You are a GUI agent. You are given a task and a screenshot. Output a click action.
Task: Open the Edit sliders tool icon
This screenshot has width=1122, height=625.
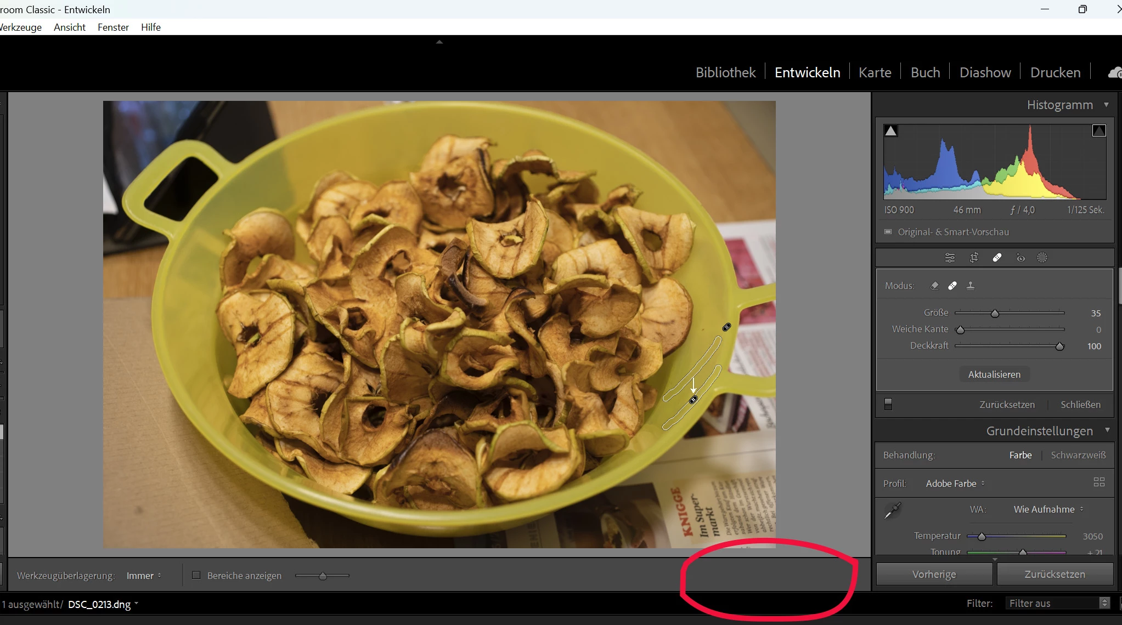[950, 258]
